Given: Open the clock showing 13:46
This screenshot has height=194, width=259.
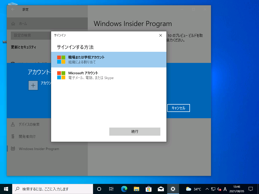Looking at the screenshot, I should (x=237, y=189).
